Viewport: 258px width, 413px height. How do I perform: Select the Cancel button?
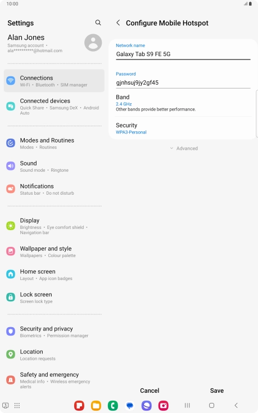click(x=150, y=391)
